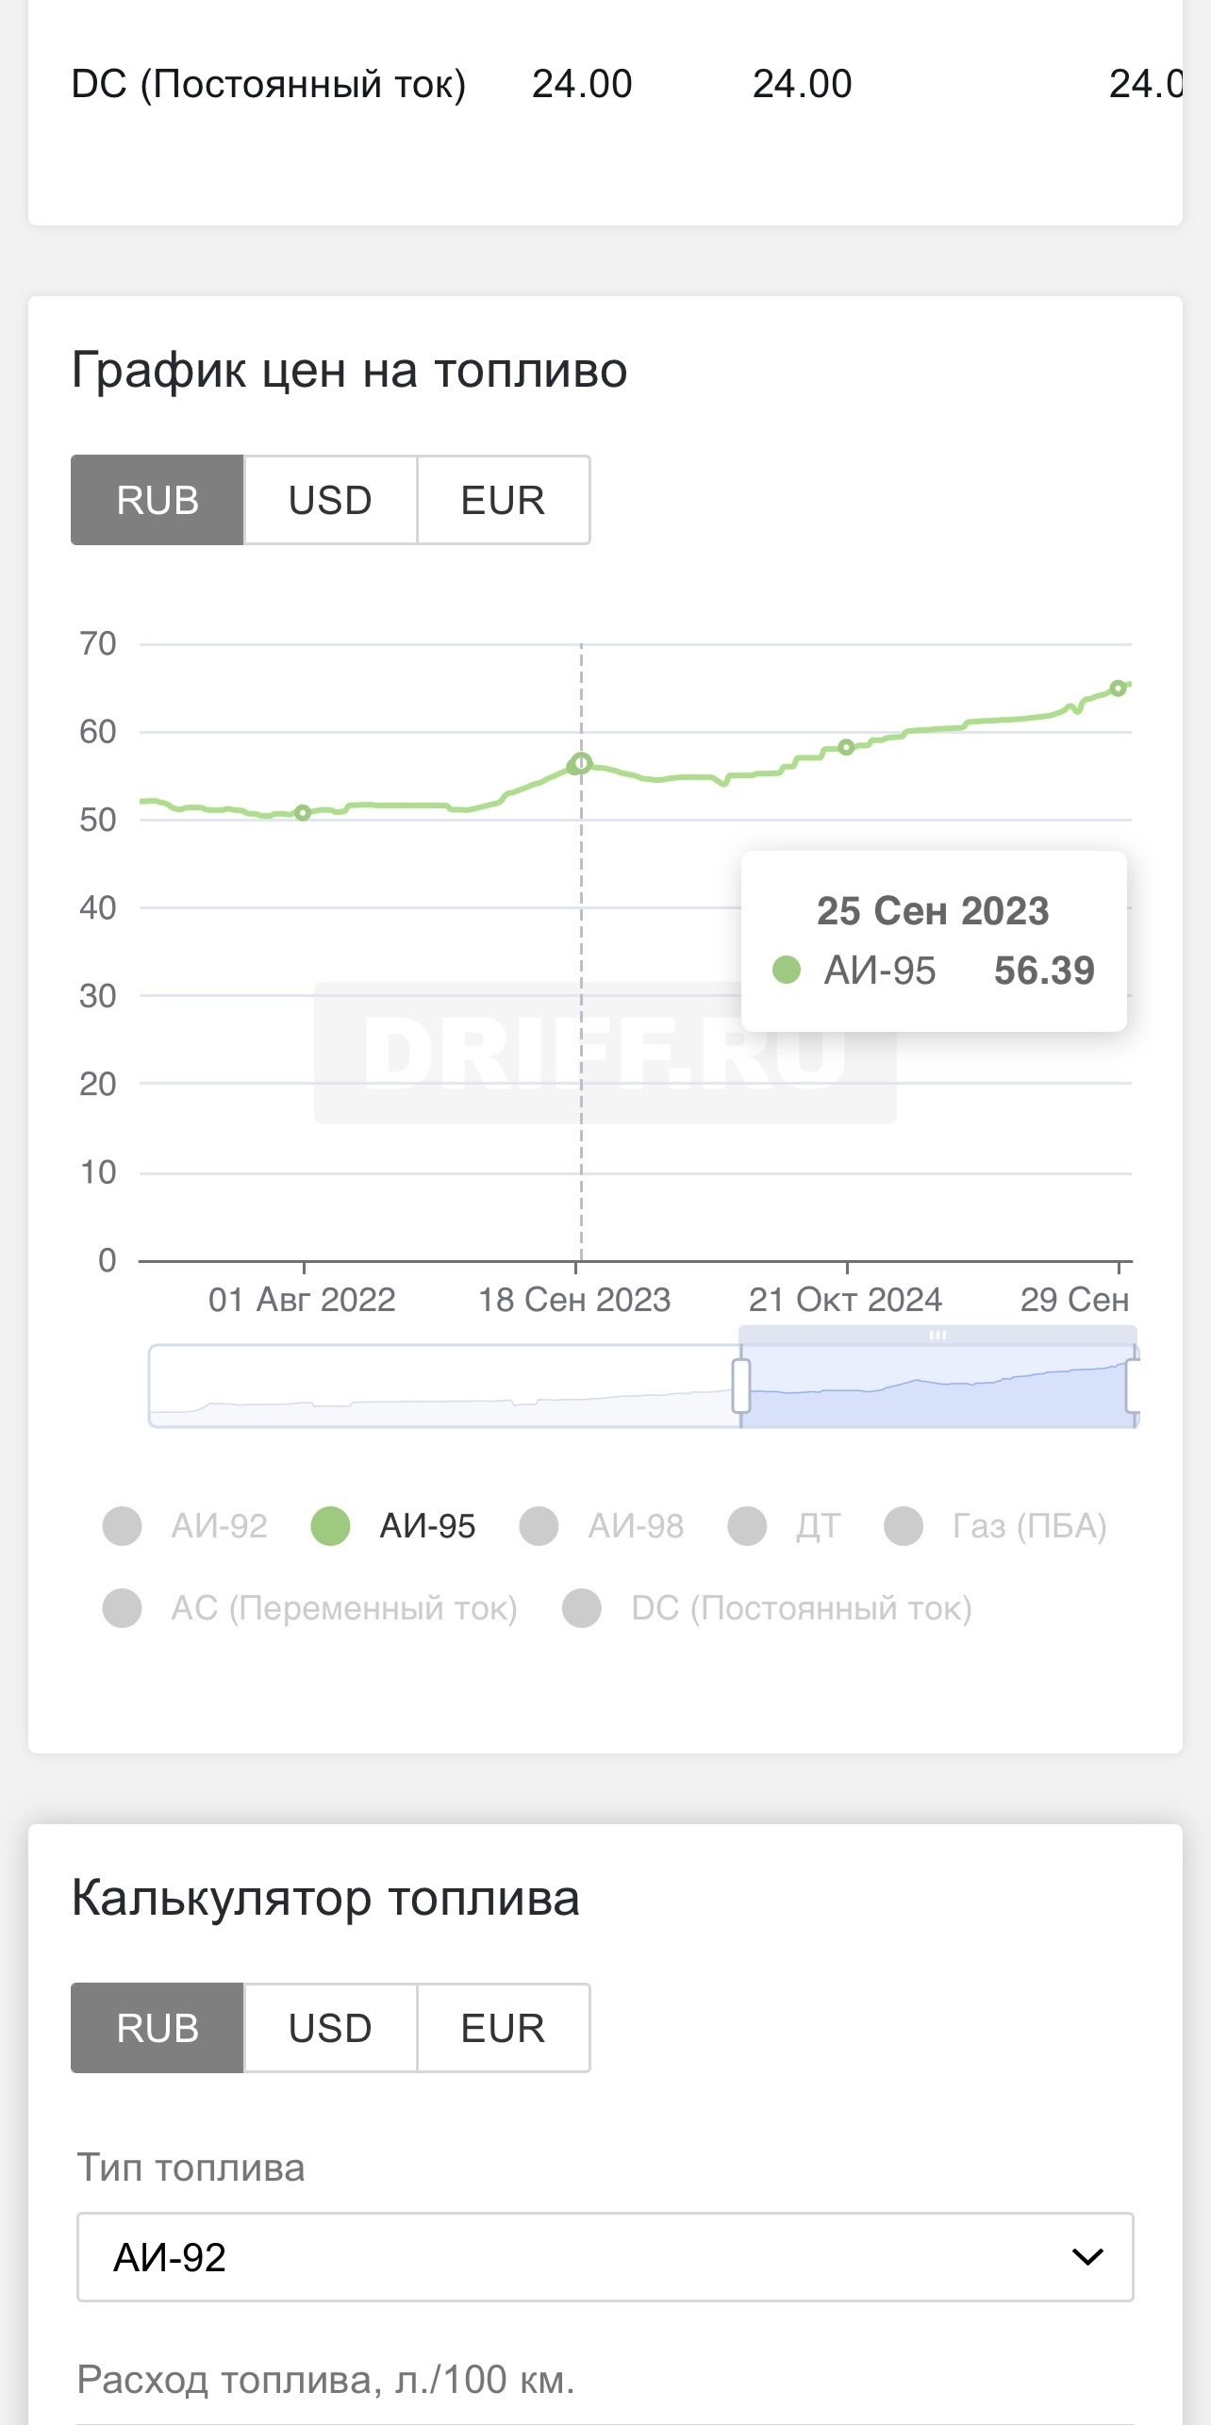
Task: Click right handle of range slider
Action: point(1134,1385)
